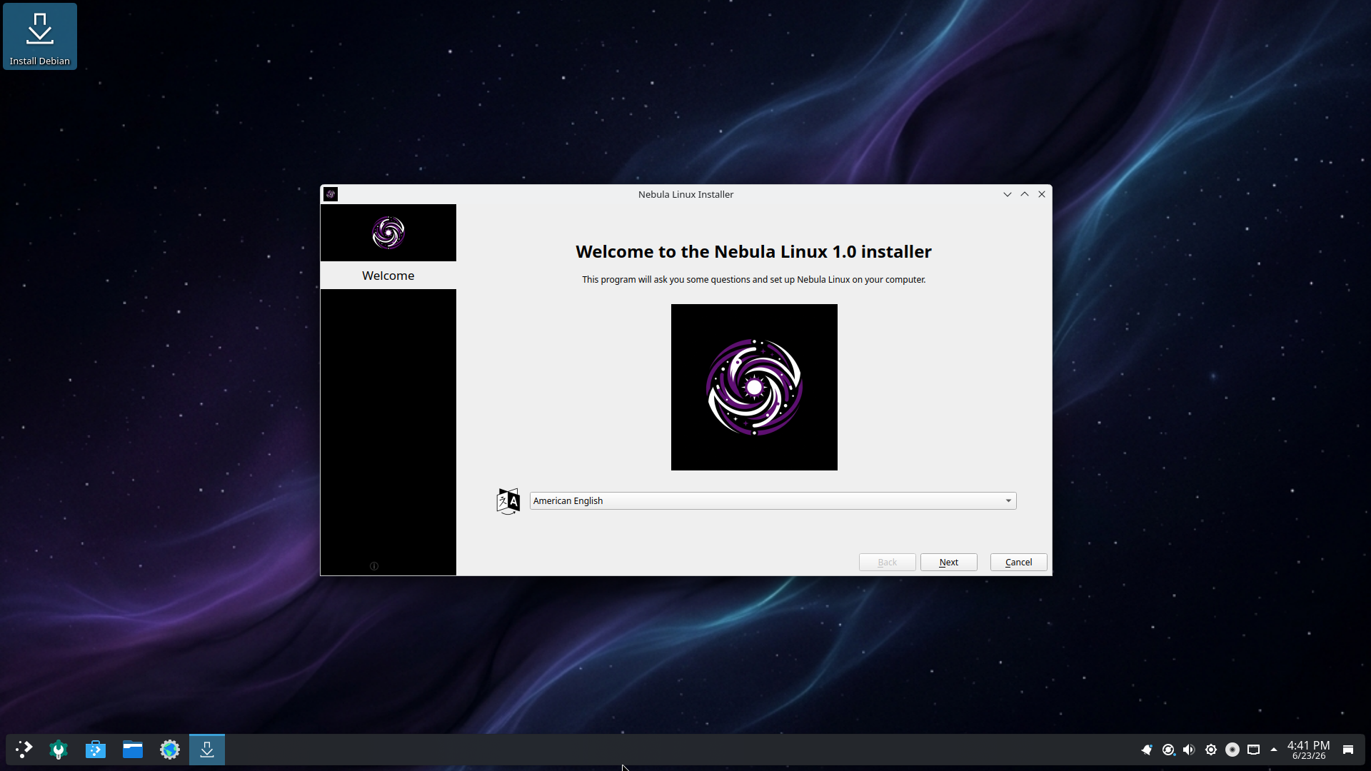1371x771 pixels.
Task: Click the show desktop button in the panel
Action: 1348,750
